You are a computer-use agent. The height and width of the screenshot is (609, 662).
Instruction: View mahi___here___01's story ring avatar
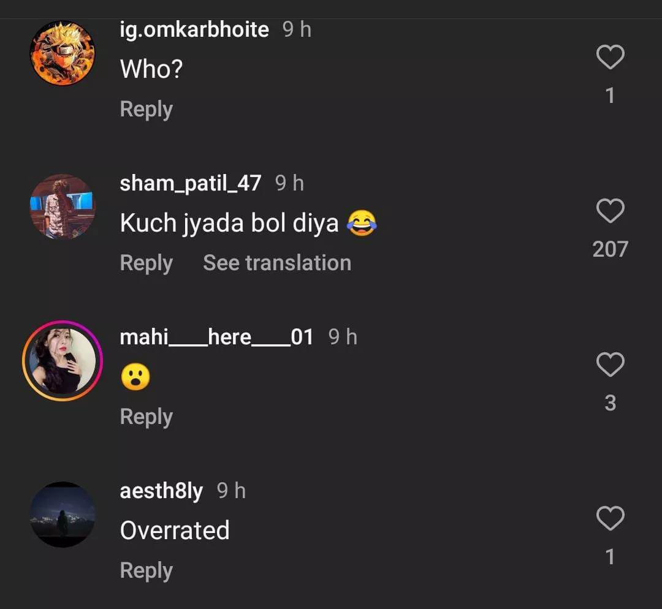pyautogui.click(x=63, y=361)
